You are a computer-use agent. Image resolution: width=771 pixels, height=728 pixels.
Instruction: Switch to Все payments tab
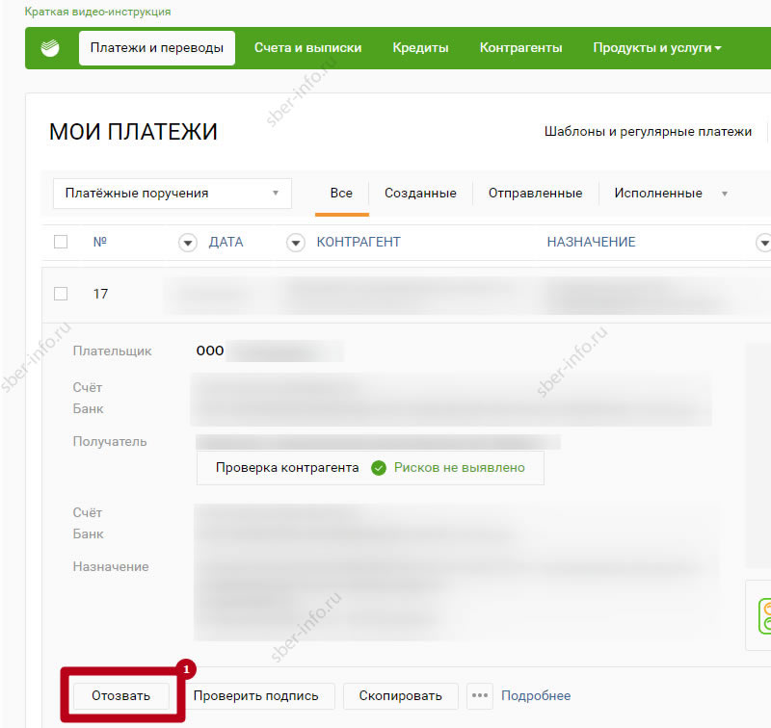click(x=342, y=194)
